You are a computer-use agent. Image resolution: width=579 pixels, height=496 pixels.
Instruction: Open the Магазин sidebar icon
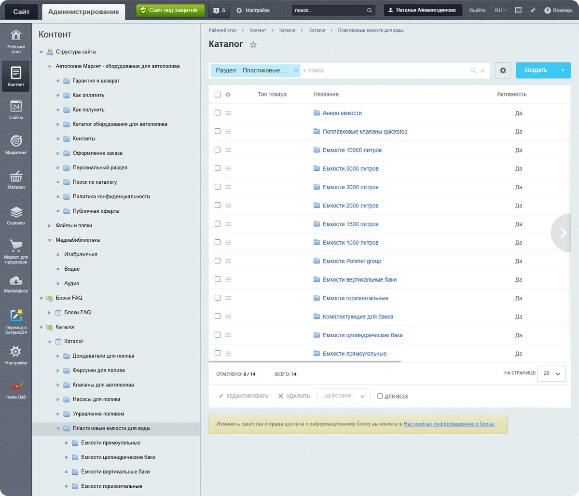(16, 179)
